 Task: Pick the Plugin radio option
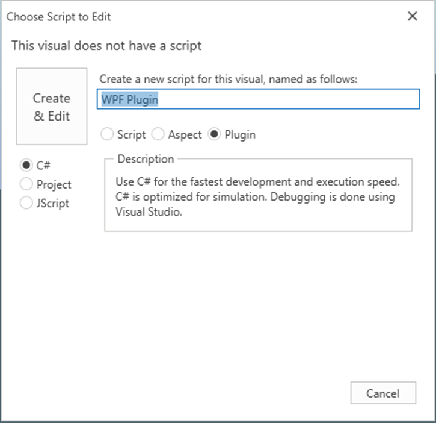(214, 134)
